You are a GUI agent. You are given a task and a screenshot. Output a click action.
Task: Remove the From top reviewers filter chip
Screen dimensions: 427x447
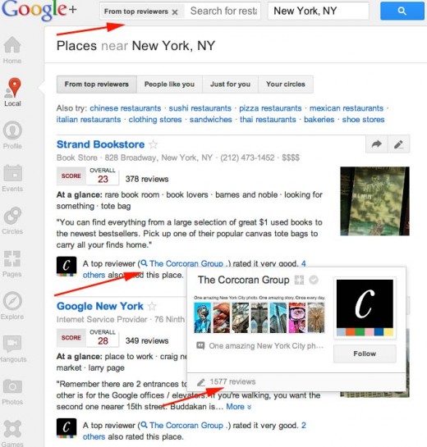click(x=175, y=12)
